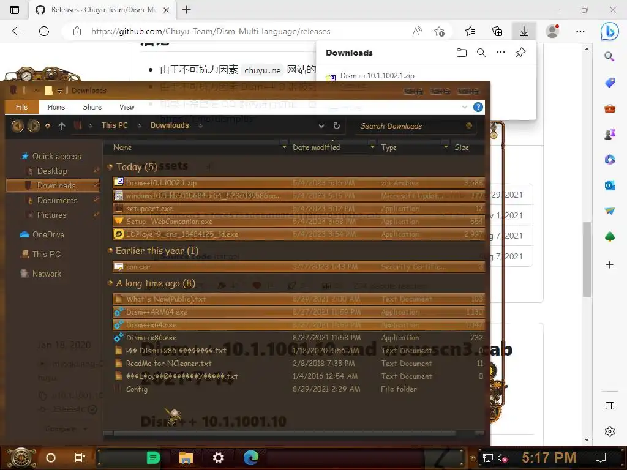Open Dism++10.1.1002.1.zip in Downloads panel

pyautogui.click(x=377, y=75)
